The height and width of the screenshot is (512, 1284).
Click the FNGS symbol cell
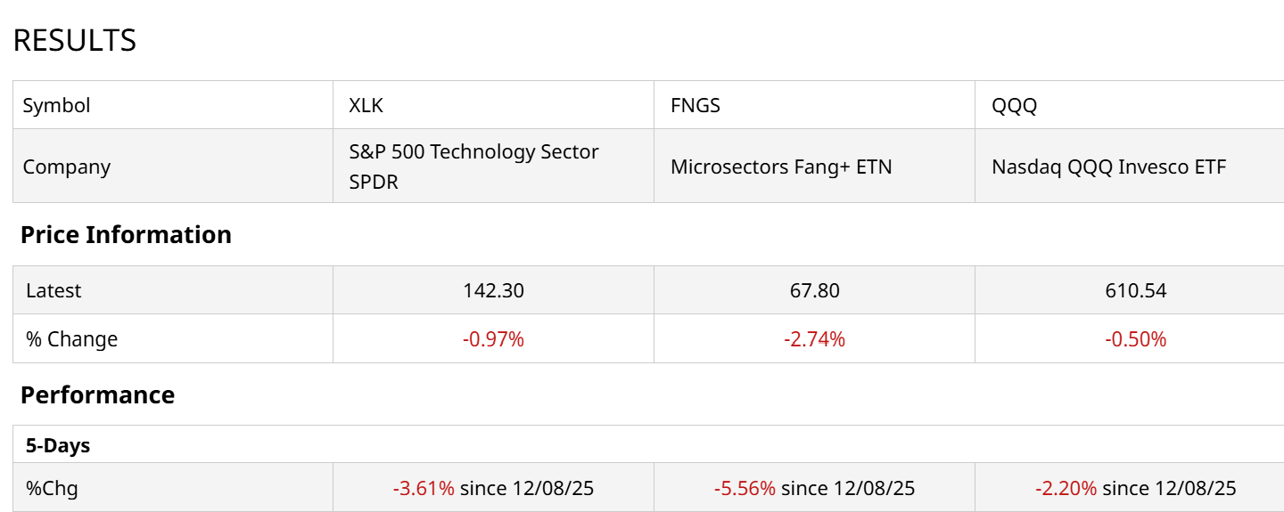tap(695, 105)
